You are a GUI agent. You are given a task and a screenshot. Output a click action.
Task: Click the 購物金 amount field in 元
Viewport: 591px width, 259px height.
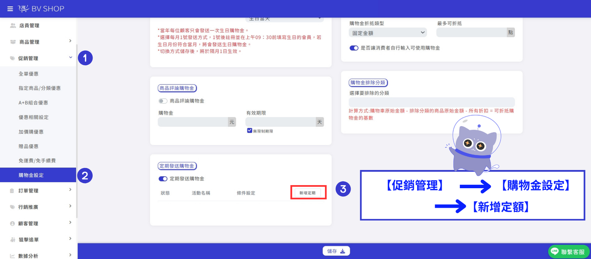pyautogui.click(x=193, y=122)
